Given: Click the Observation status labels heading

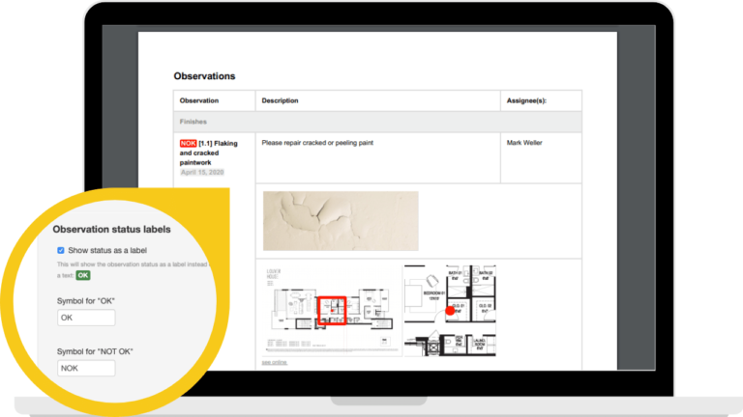Looking at the screenshot, I should coord(112,230).
